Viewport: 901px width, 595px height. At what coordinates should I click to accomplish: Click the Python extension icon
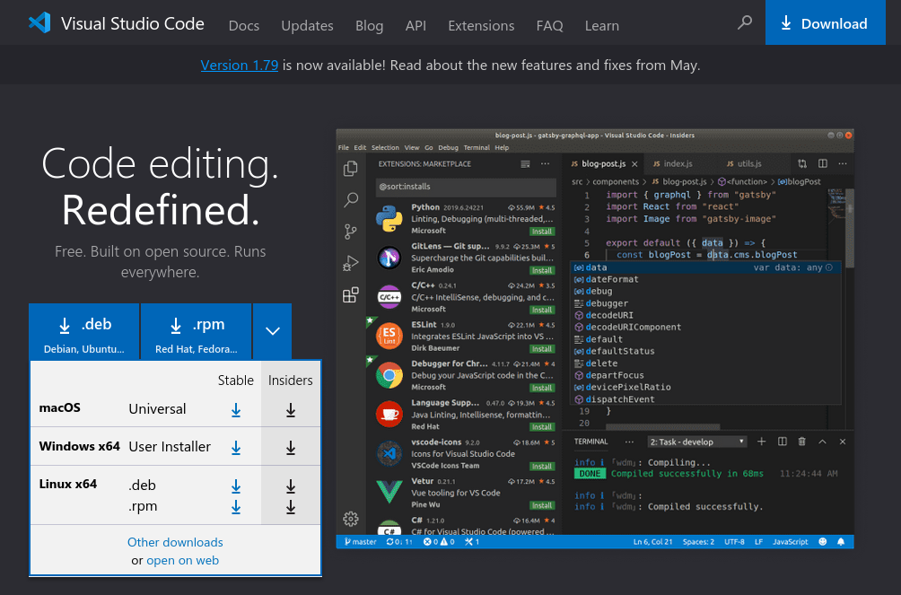point(389,219)
